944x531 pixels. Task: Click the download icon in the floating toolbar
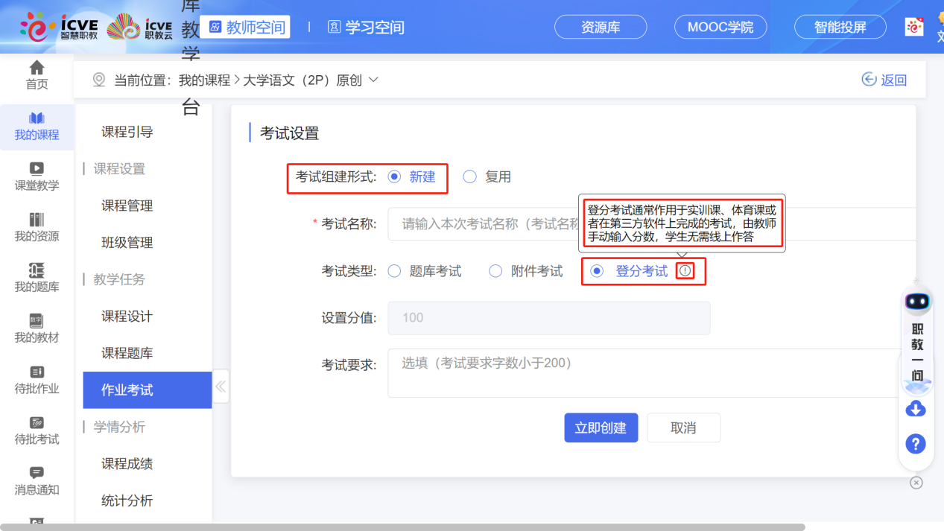(x=916, y=408)
